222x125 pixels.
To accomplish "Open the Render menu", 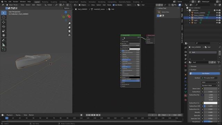I will [x=16, y=2].
